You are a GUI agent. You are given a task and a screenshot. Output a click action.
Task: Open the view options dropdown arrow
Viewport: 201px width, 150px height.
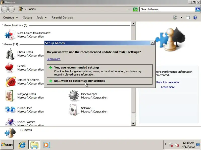[181, 17]
